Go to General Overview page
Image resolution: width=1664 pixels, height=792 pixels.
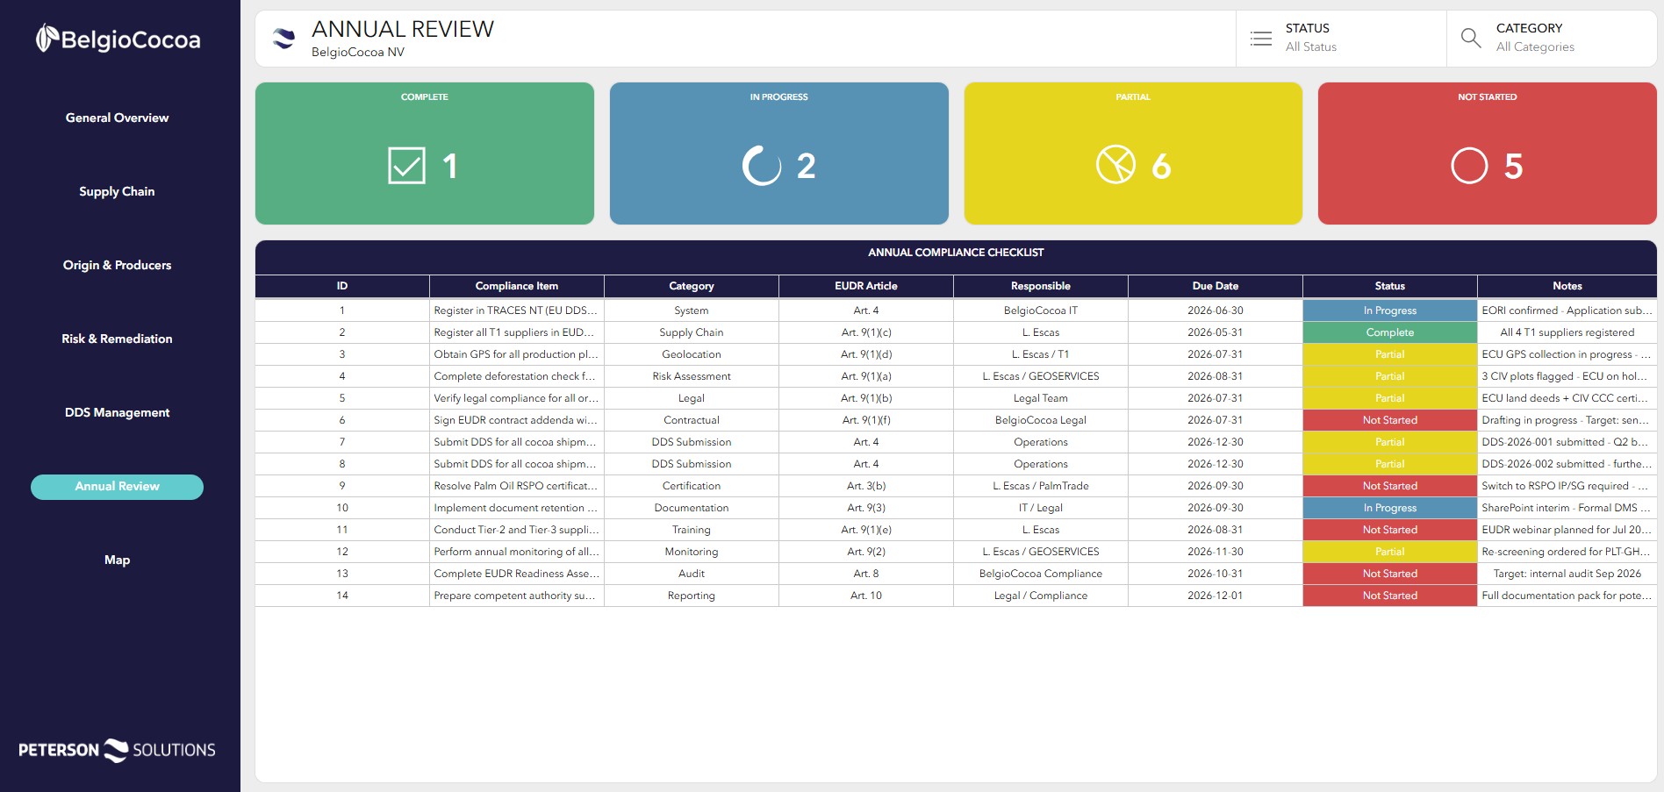point(117,118)
